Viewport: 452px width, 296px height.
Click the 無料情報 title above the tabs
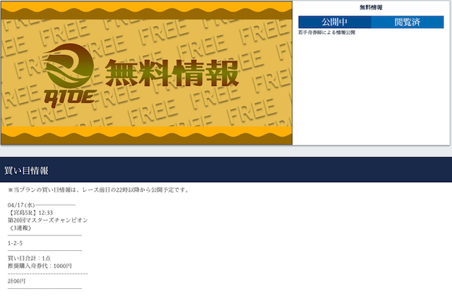point(371,7)
